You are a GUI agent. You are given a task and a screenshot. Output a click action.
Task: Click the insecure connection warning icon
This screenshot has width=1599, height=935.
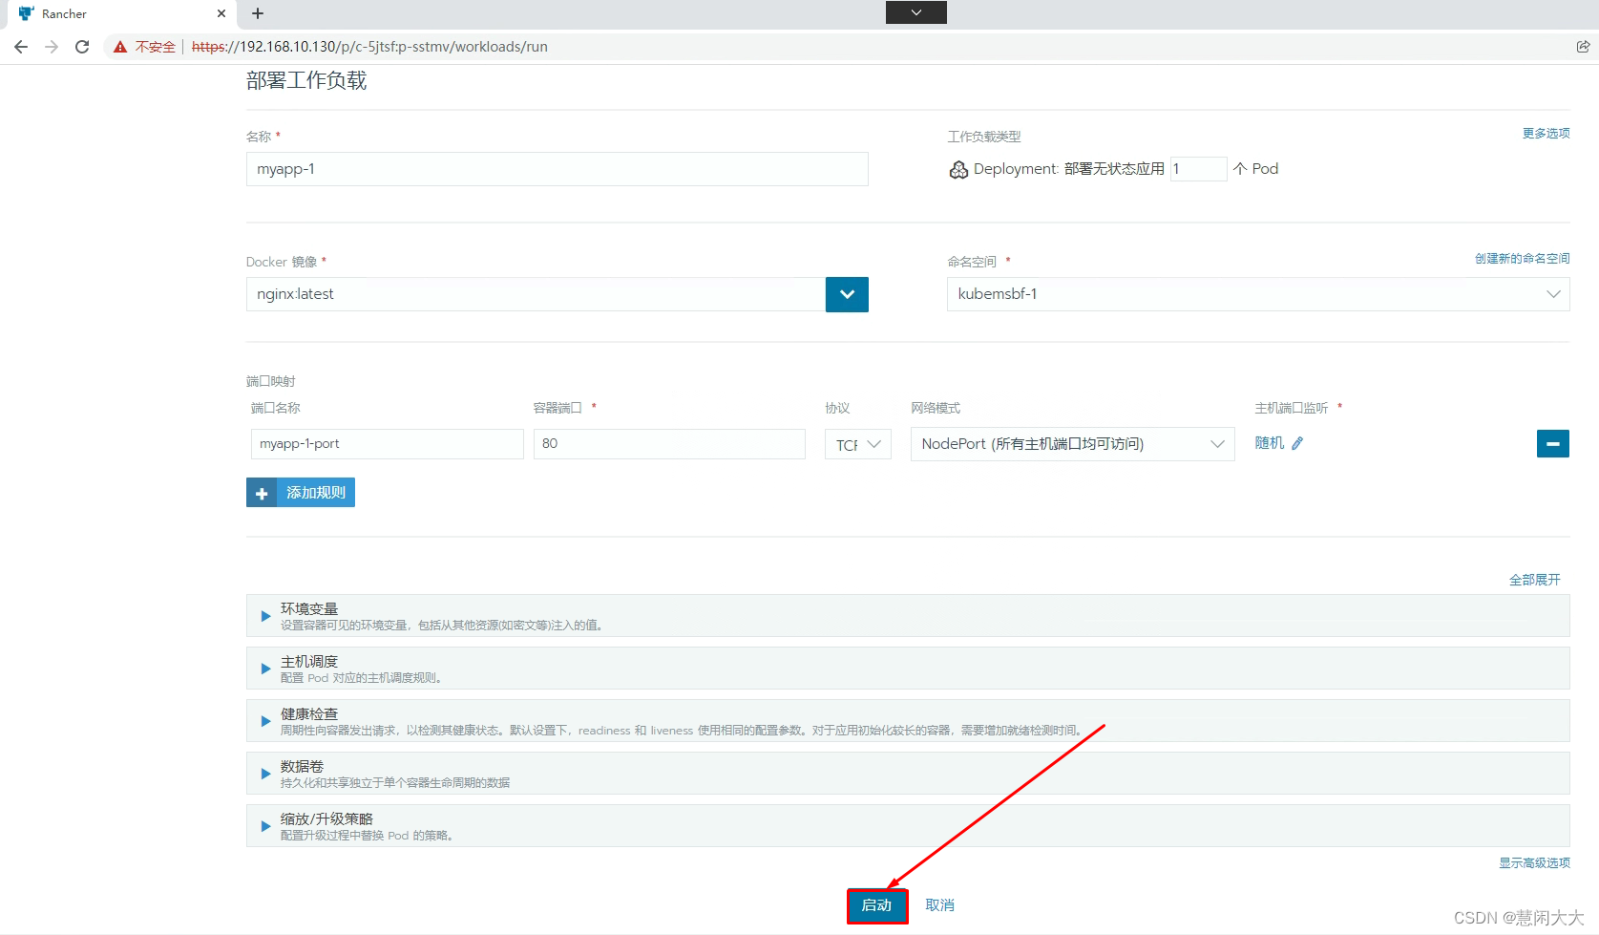click(120, 47)
